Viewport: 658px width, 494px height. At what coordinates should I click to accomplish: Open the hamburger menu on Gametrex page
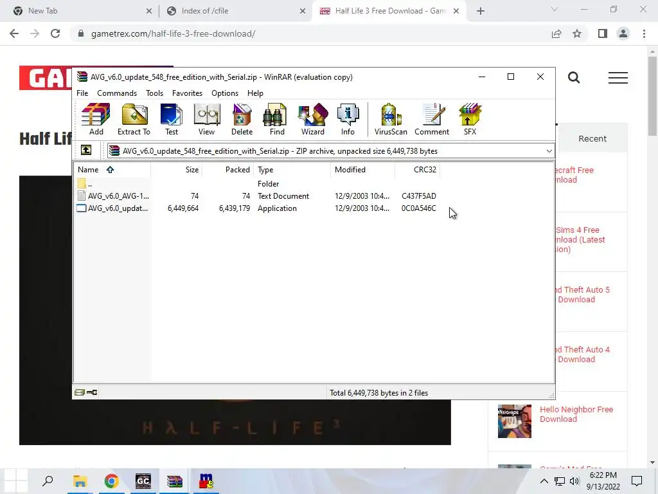tap(618, 77)
